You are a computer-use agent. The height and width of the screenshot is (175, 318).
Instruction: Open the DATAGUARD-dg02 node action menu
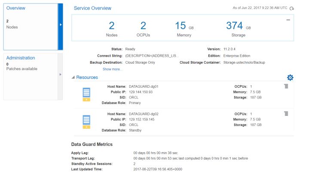[286, 114]
